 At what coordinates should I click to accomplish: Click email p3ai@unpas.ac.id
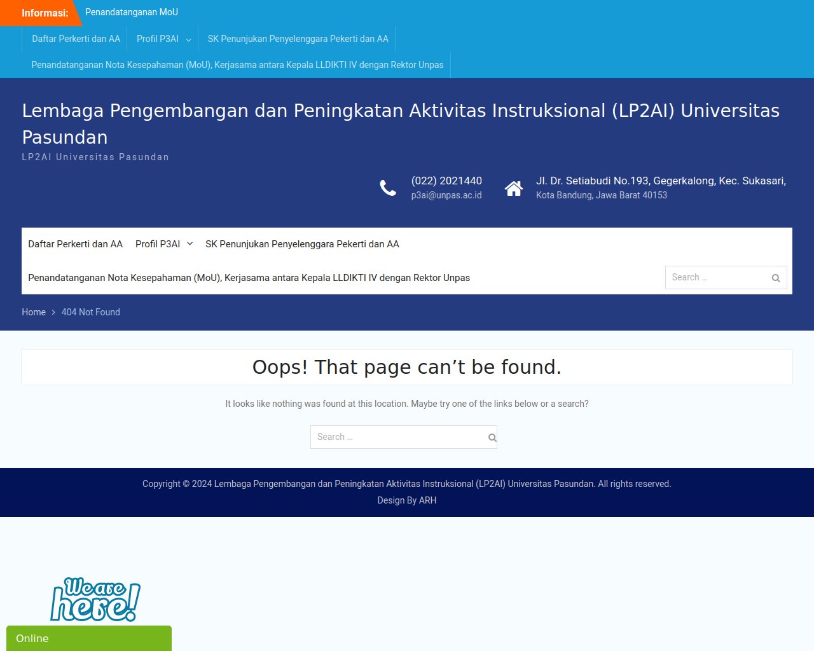point(446,195)
